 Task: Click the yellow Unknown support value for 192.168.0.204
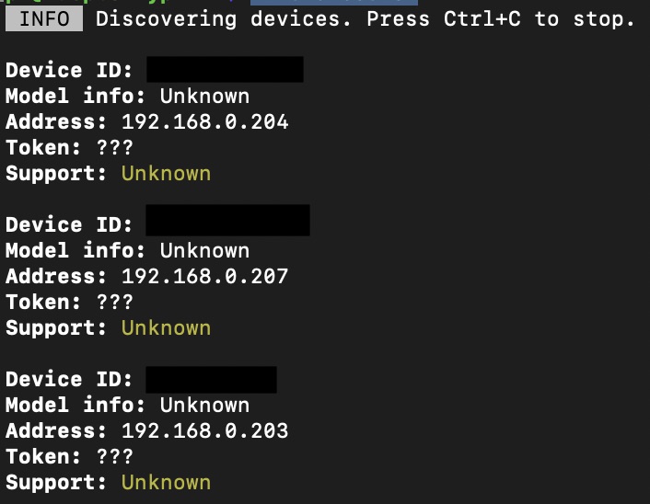pyautogui.click(x=167, y=174)
